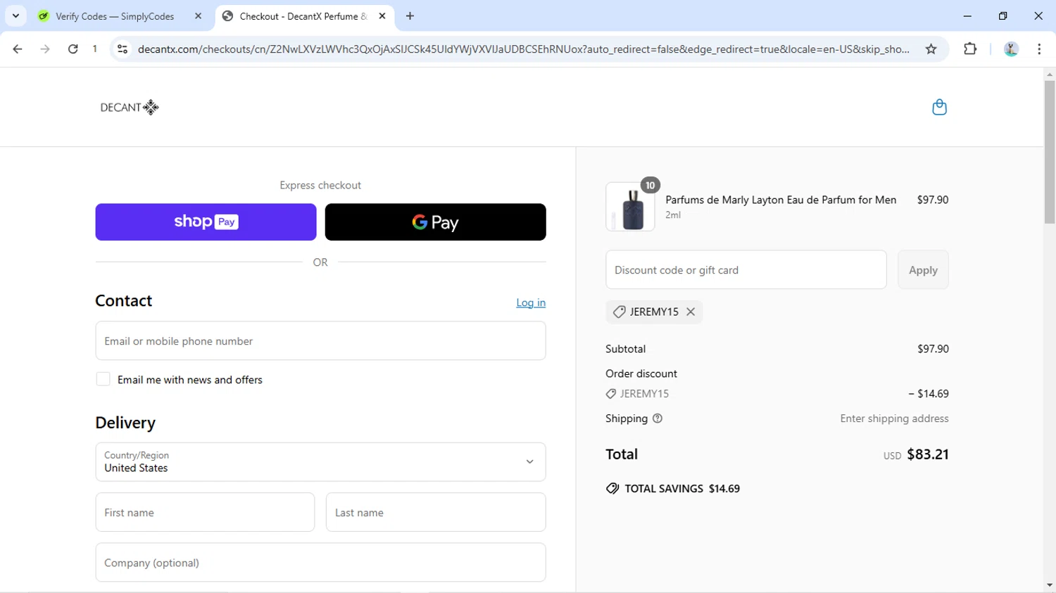Screen dimensions: 1056x593
Task: Open the shopping bag cart icon
Action: (x=939, y=107)
